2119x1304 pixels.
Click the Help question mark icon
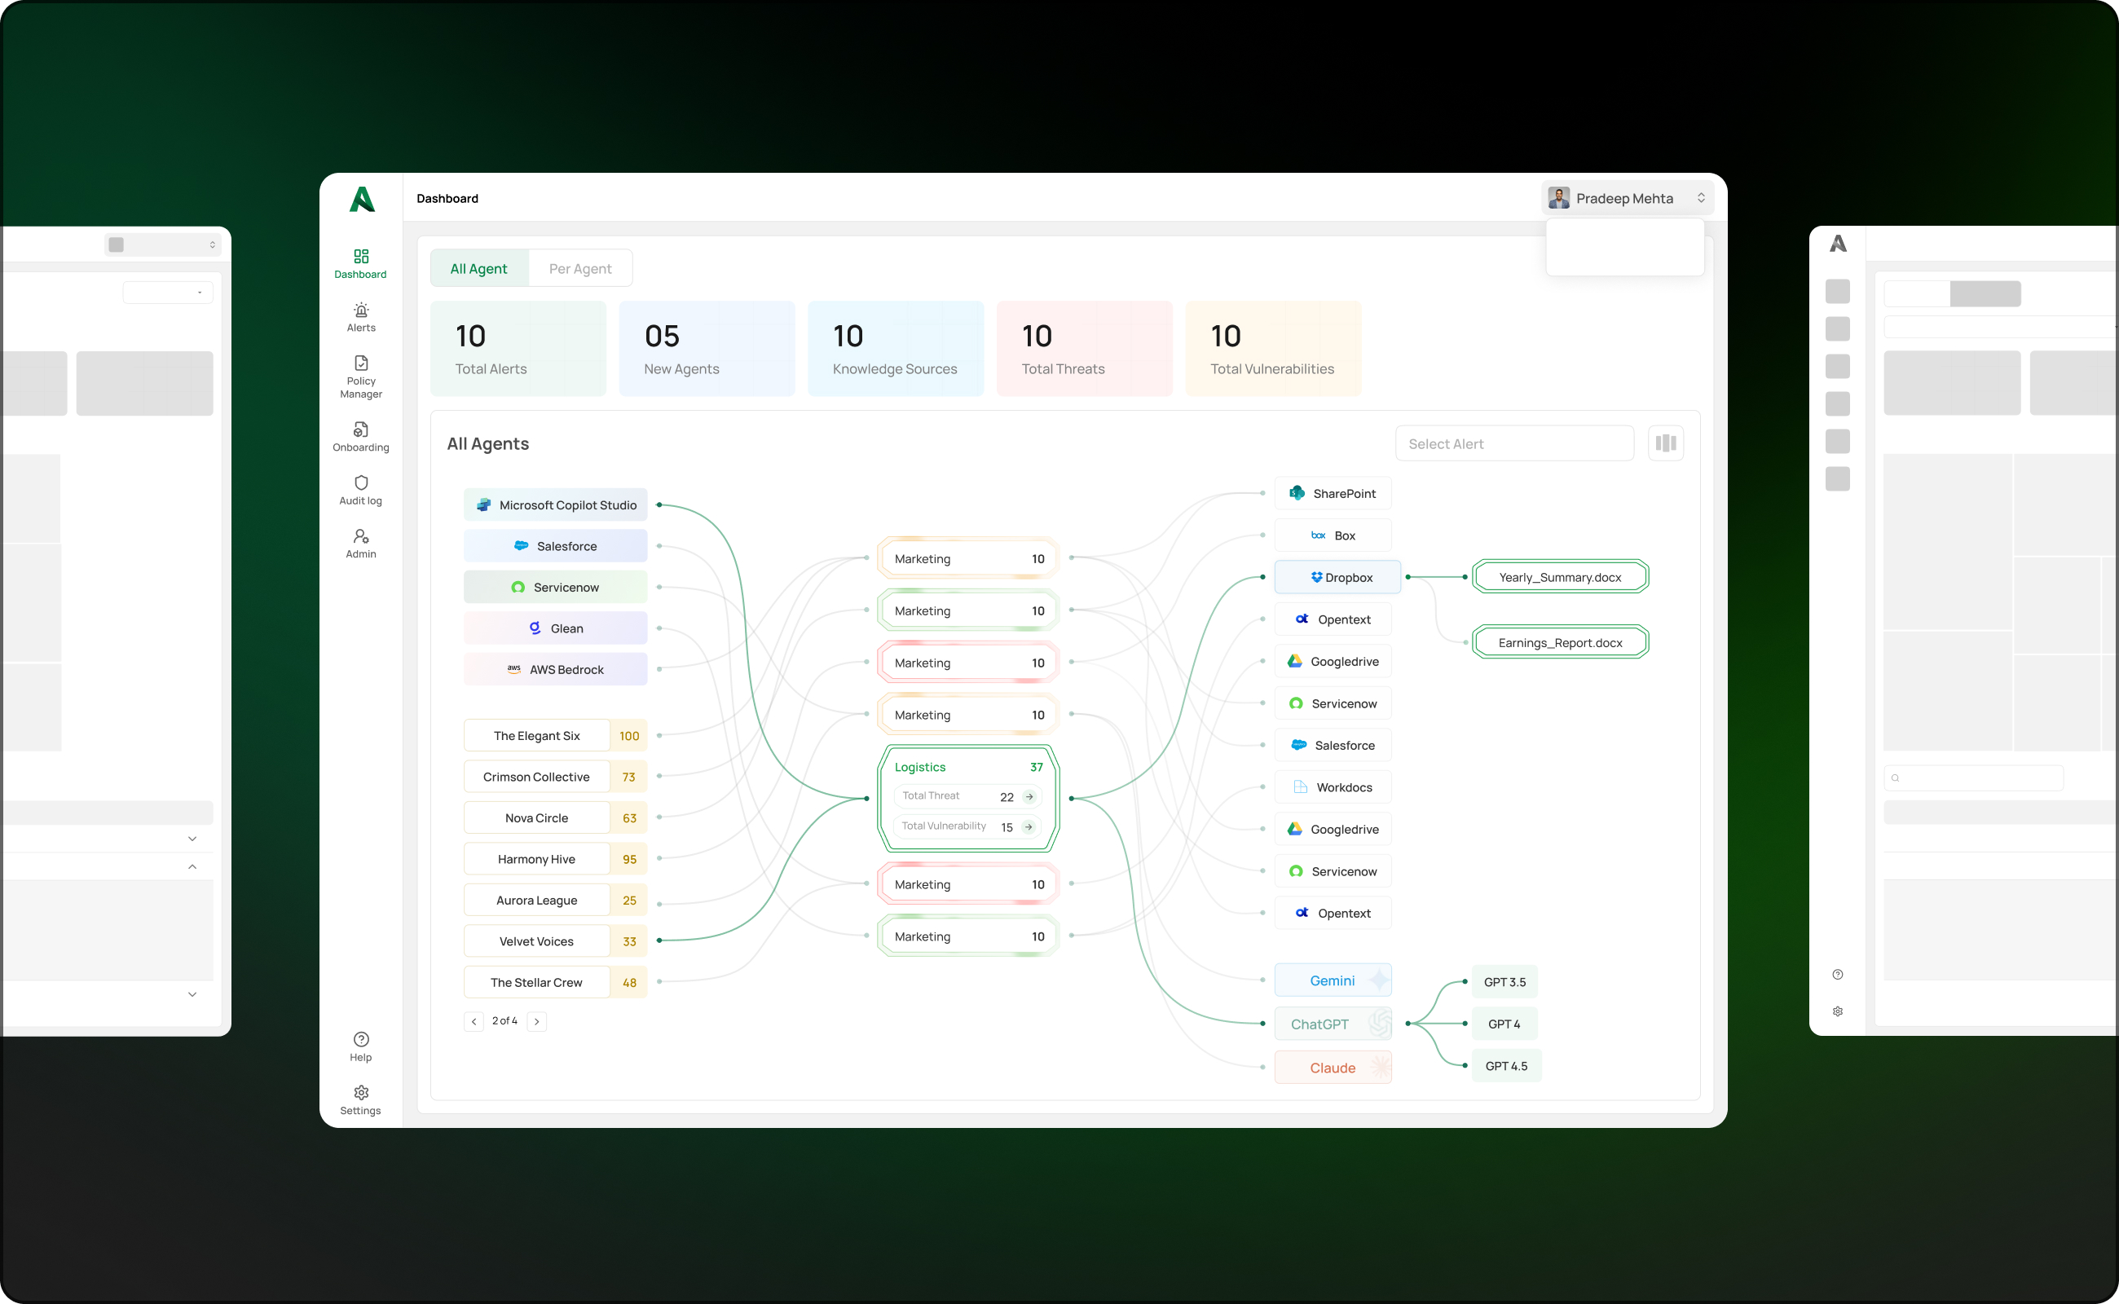coord(360,1039)
